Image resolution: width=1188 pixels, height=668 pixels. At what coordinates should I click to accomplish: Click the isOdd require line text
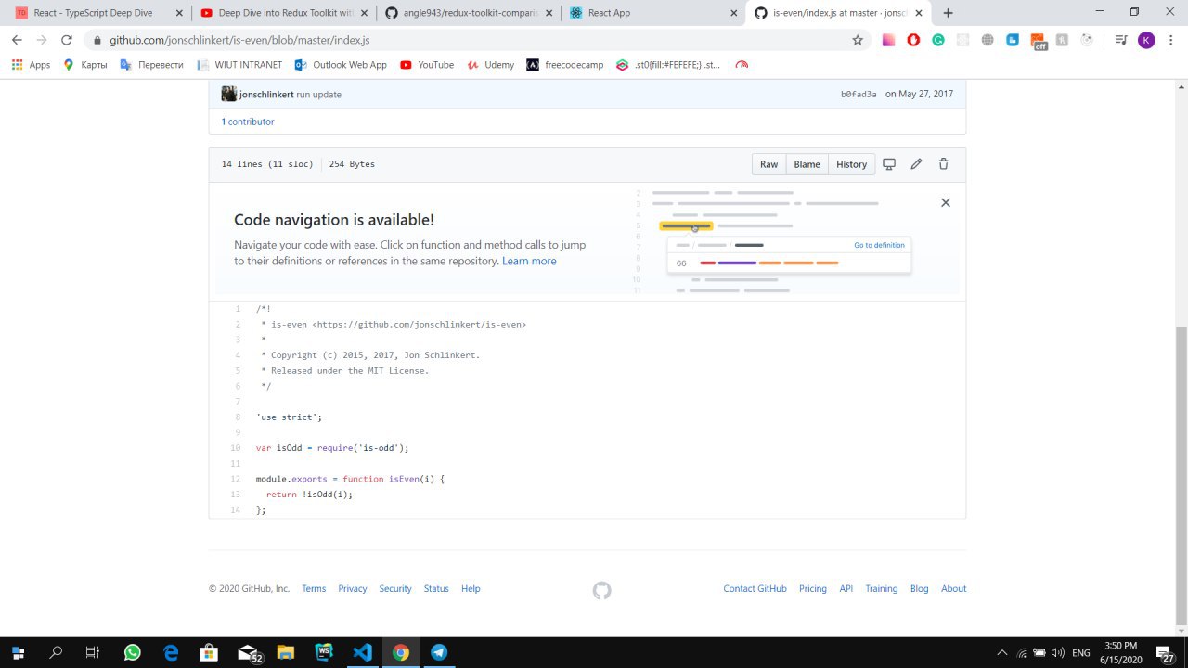click(x=332, y=448)
